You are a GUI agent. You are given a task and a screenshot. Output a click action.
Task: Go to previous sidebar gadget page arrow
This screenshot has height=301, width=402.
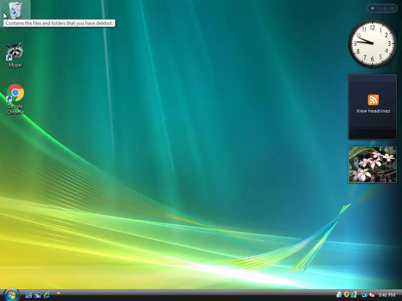tap(385, 8)
